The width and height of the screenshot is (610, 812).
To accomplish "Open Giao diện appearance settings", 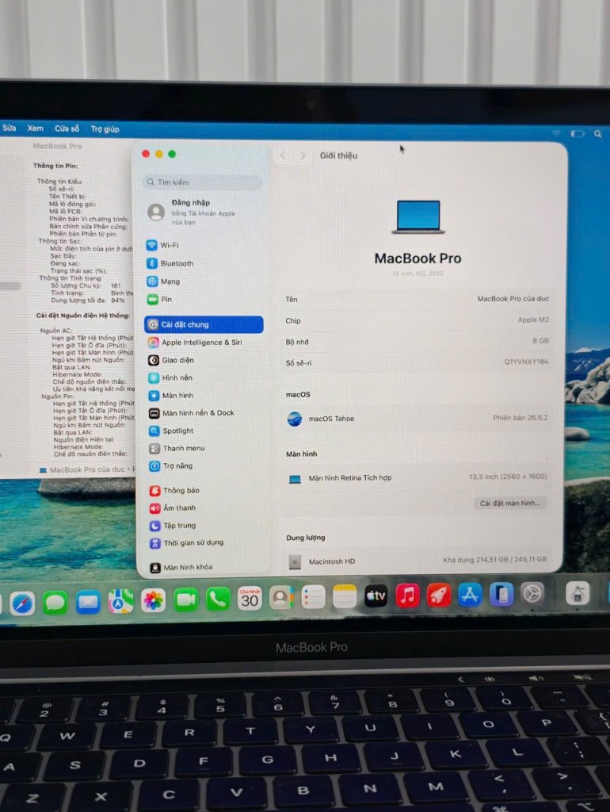I will pos(171,360).
